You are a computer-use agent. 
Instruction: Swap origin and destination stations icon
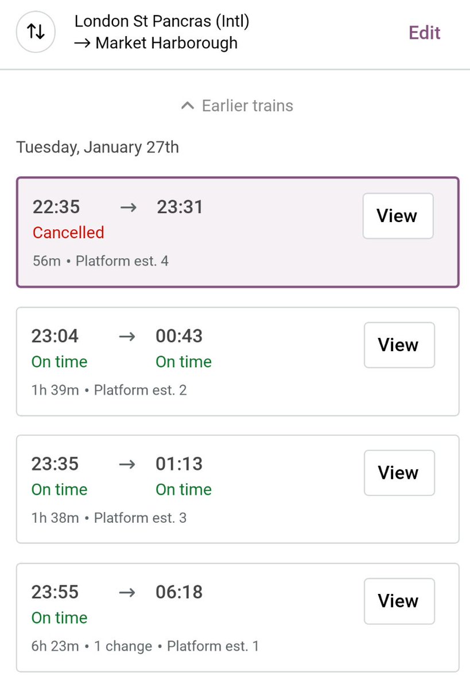tap(36, 32)
